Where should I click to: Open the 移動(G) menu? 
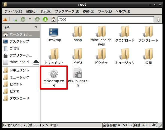pyautogui.click(x=89, y=11)
